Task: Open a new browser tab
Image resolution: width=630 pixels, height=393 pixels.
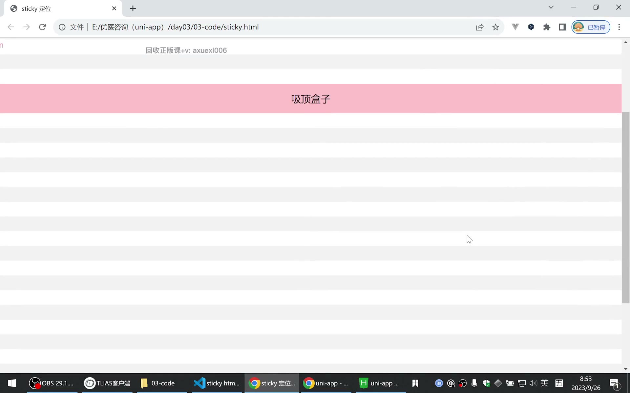Action: coord(133,9)
